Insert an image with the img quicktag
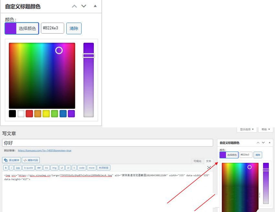 tap(54, 168)
